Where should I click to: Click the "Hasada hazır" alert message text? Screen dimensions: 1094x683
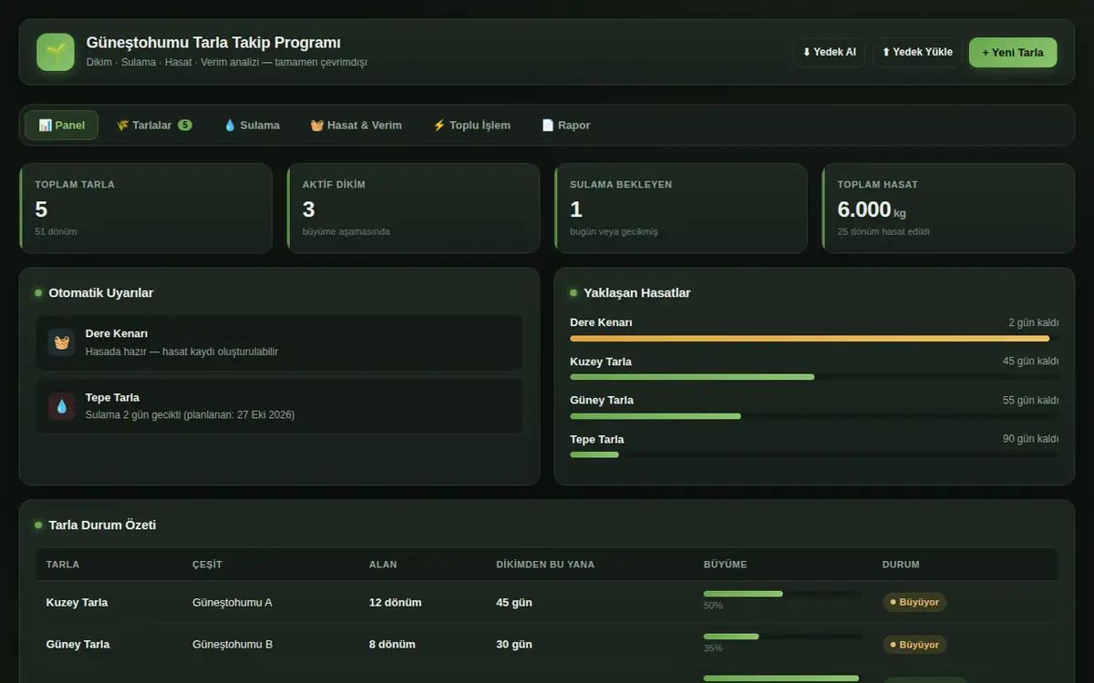(x=182, y=352)
